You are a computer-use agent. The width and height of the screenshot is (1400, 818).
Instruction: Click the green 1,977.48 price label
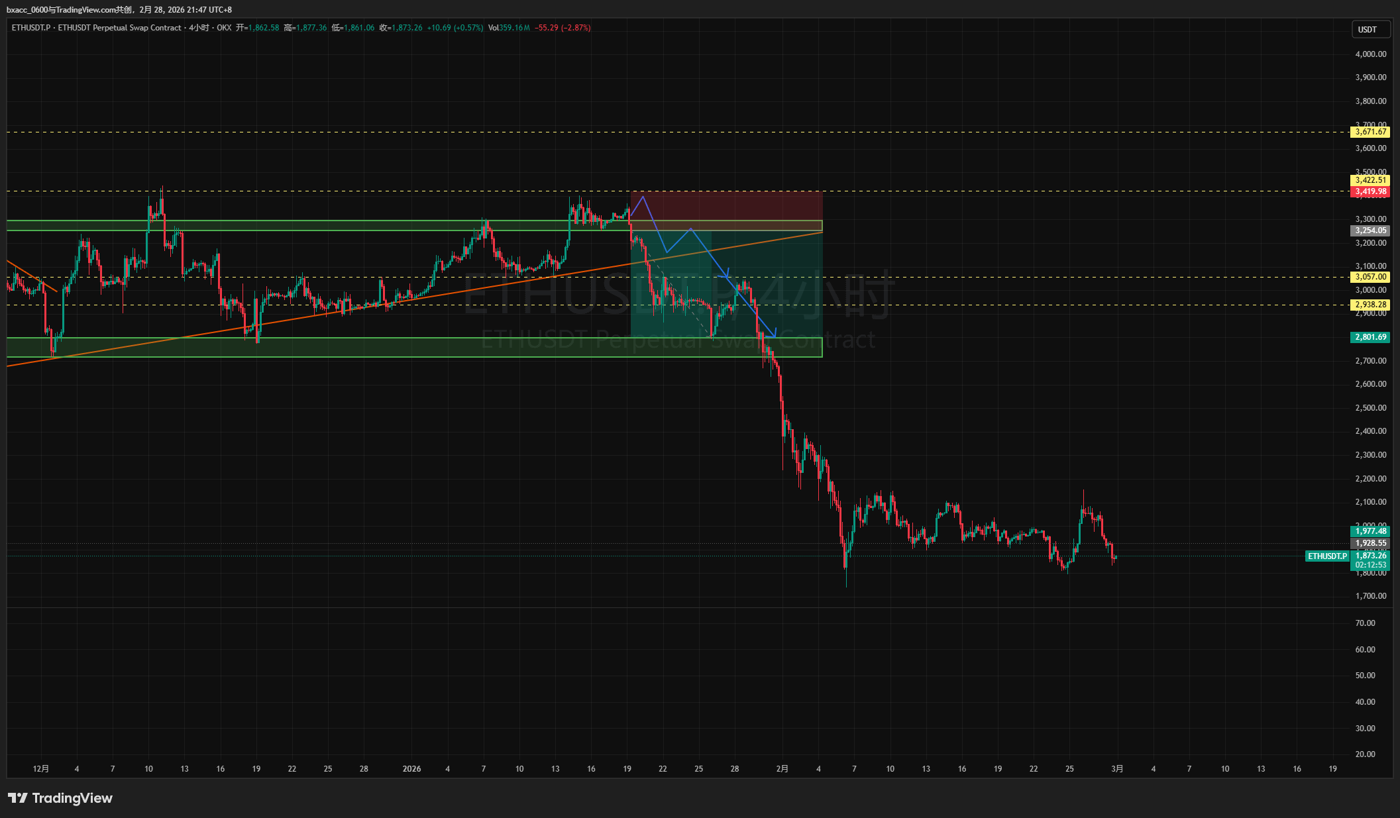point(1370,531)
